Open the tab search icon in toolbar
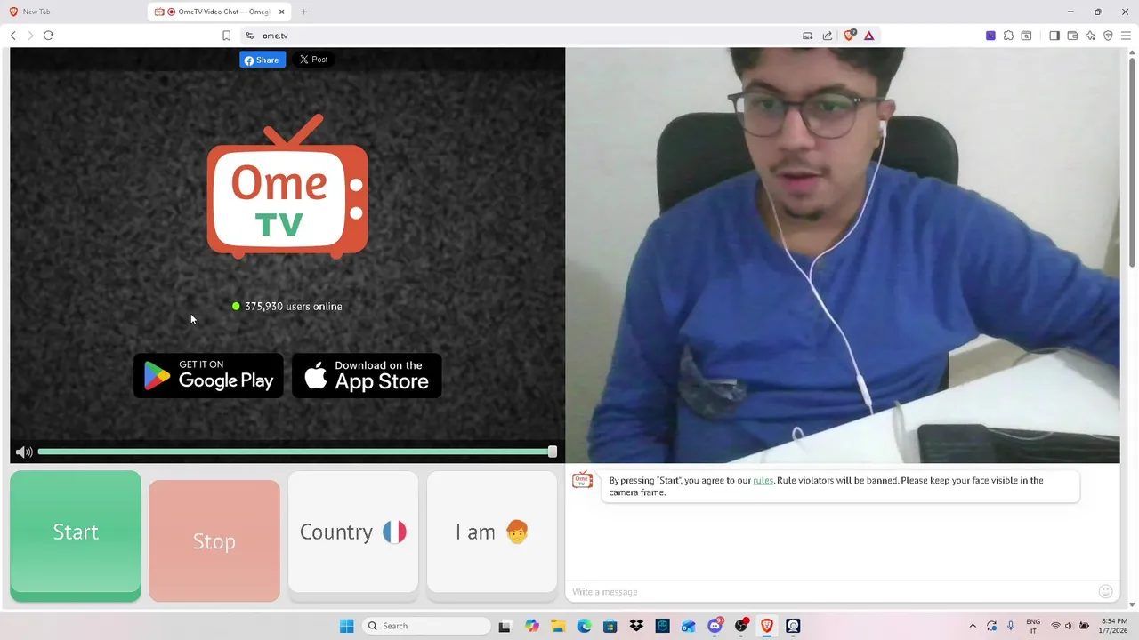This screenshot has width=1139, height=640. (x=1026, y=36)
